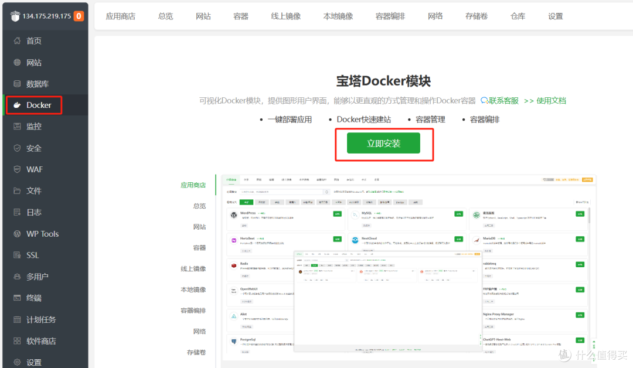Select 网络 in the preview side list
Viewport: 633px width, 368px height.
199,332
